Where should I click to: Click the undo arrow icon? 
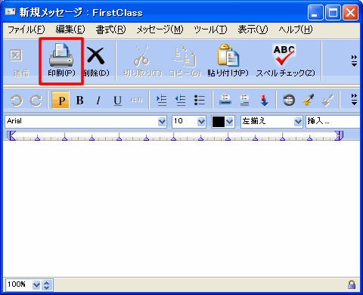coord(17,101)
